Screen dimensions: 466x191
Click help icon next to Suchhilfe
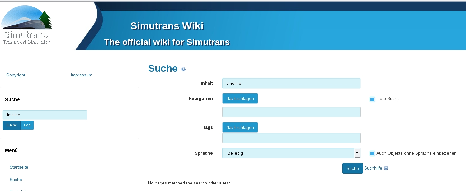(x=386, y=168)
